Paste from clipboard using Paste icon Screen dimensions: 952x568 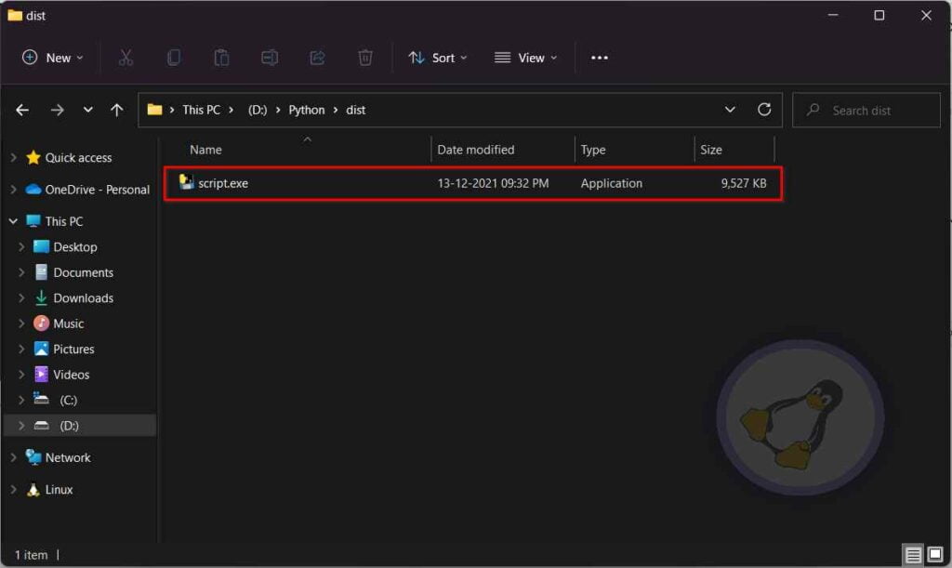(221, 57)
